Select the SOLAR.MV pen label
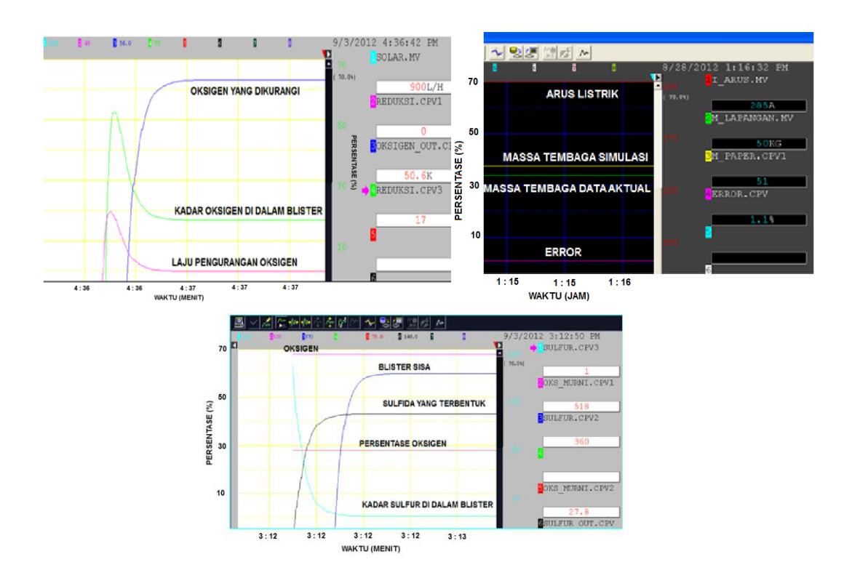This screenshot has width=852, height=586. coord(398,57)
